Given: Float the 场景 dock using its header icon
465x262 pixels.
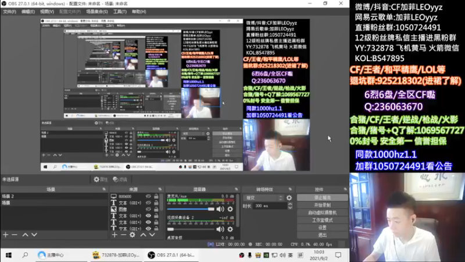Looking at the screenshot, I should (x=104, y=189).
